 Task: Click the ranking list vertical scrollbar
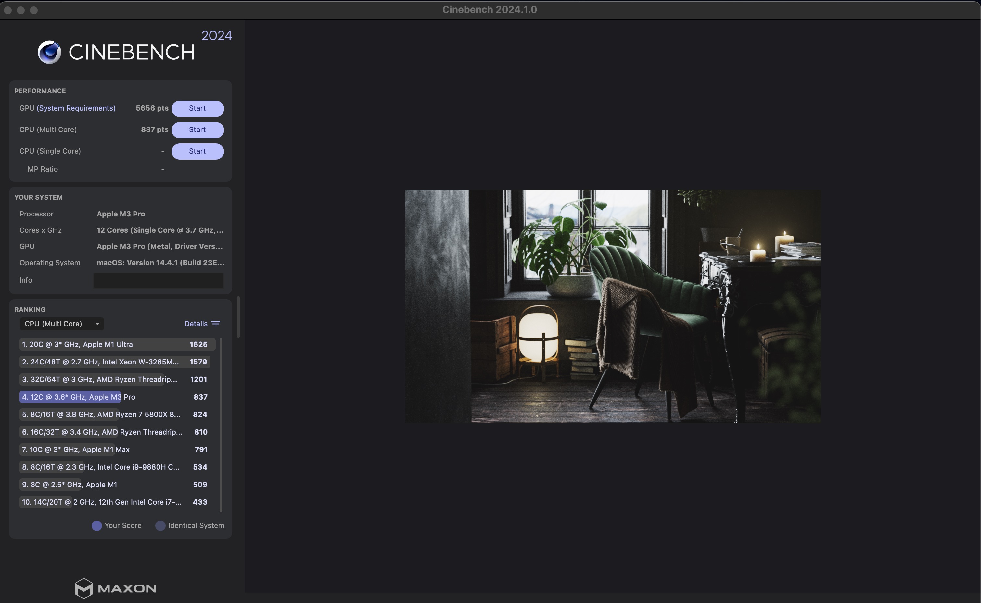point(221,425)
